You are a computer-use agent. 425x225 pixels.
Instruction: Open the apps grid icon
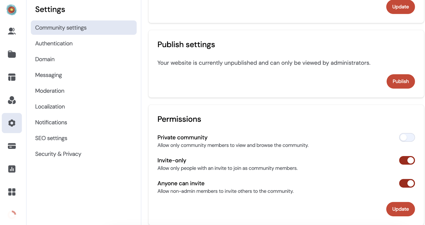coord(12,192)
